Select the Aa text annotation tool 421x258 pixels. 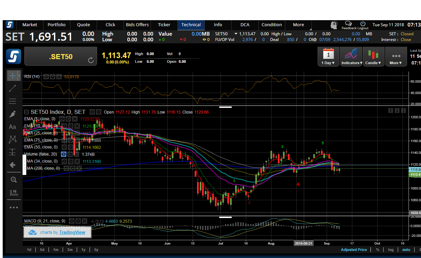(12, 127)
